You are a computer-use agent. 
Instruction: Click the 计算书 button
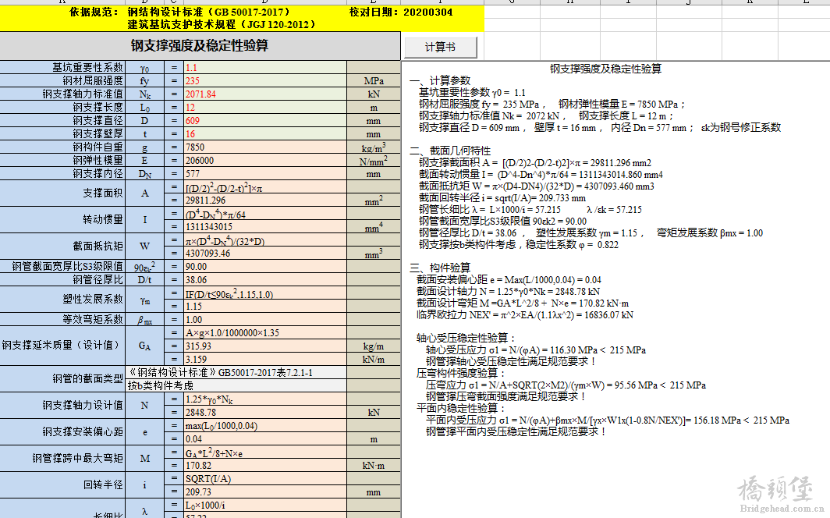pyautogui.click(x=441, y=47)
